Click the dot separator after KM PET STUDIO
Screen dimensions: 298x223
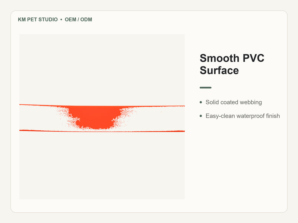point(61,20)
